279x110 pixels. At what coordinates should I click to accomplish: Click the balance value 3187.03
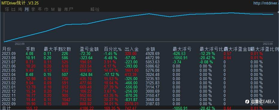[x=153, y=104]
